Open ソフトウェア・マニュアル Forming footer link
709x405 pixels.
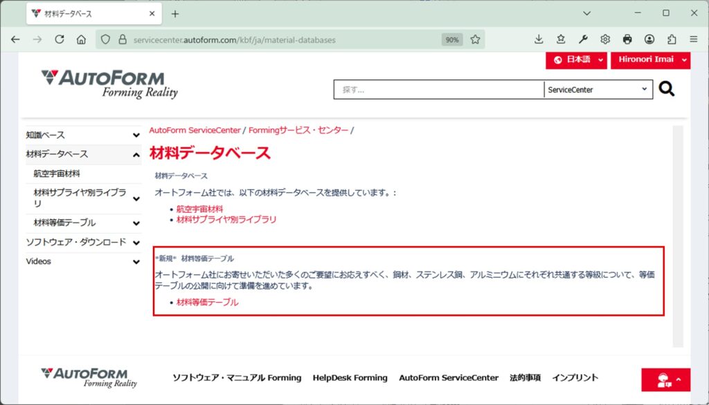tap(237, 378)
